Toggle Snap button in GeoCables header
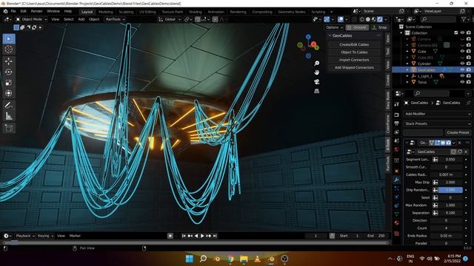Image resolution: width=474 pixels, height=266 pixels. coord(380,27)
